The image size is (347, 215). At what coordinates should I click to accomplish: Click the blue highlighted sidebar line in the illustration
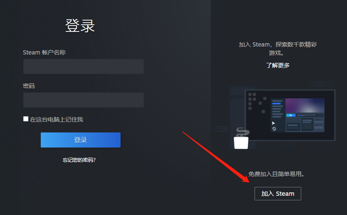[x=276, y=104]
